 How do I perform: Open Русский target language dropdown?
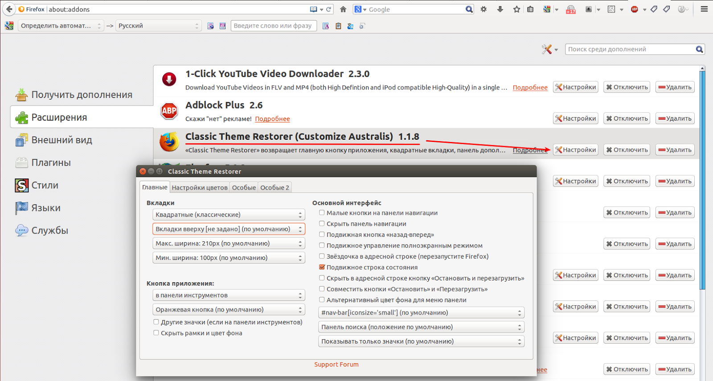tap(159, 26)
